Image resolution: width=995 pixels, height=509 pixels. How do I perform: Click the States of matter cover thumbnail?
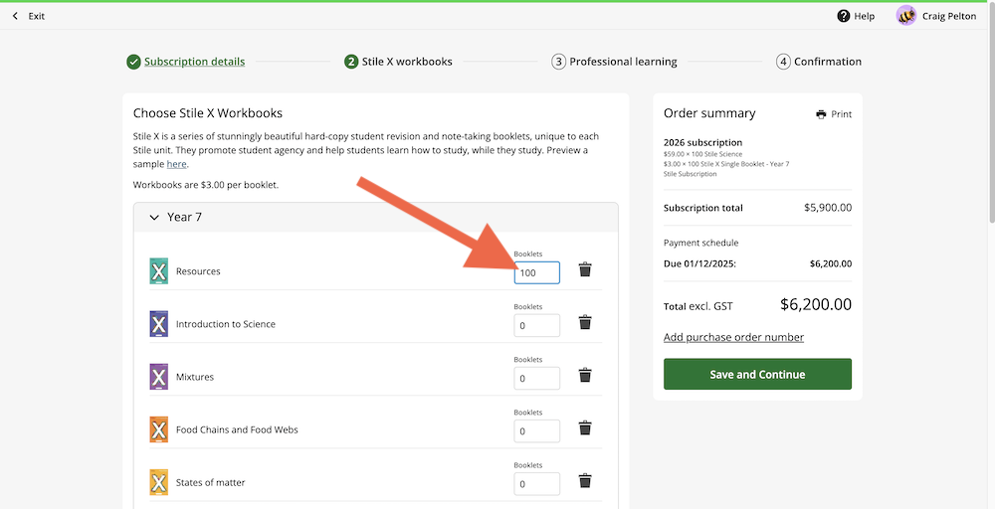[x=158, y=482]
